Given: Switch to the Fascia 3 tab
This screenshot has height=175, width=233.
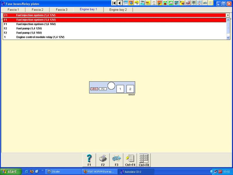Looking at the screenshot, I should pyautogui.click(x=62, y=10).
